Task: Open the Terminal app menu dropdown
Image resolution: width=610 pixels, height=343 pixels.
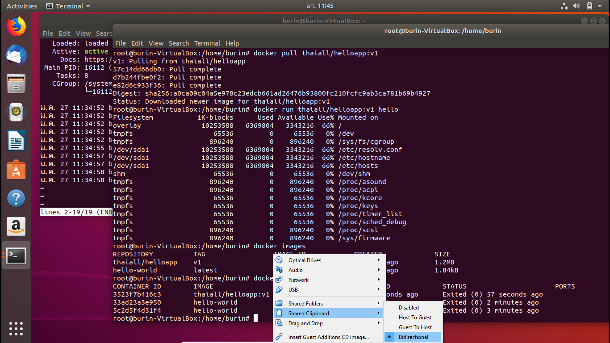Action: 68,6
